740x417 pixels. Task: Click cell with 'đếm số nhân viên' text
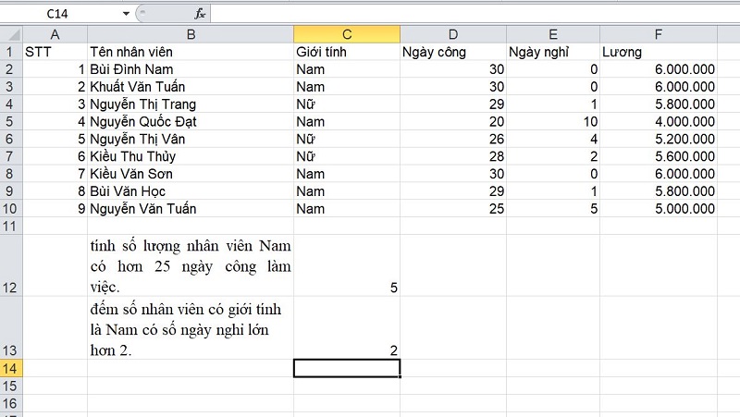191,328
